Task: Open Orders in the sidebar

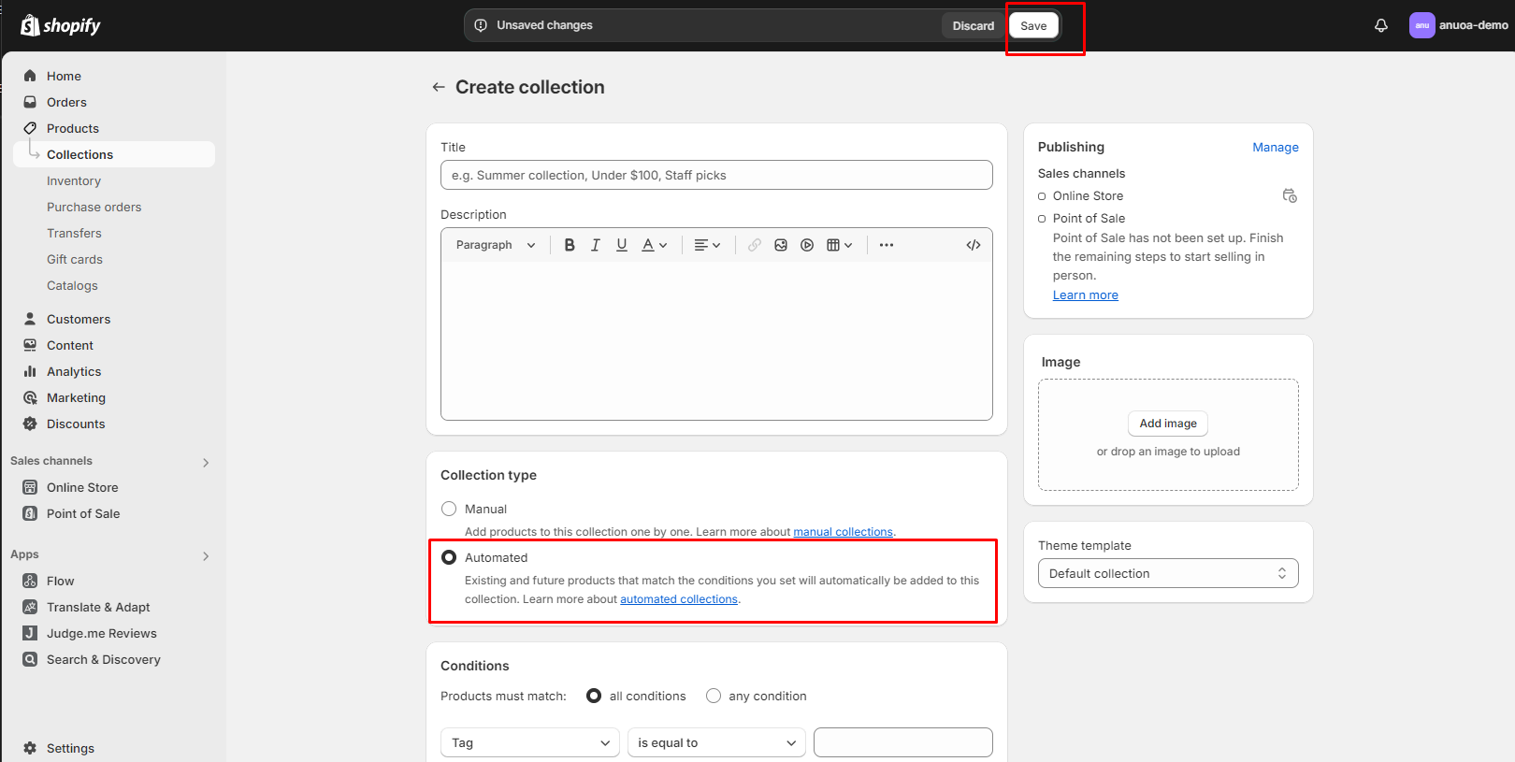Action: click(66, 102)
